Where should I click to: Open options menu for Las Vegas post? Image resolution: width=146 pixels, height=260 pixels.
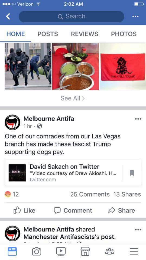(x=138, y=119)
